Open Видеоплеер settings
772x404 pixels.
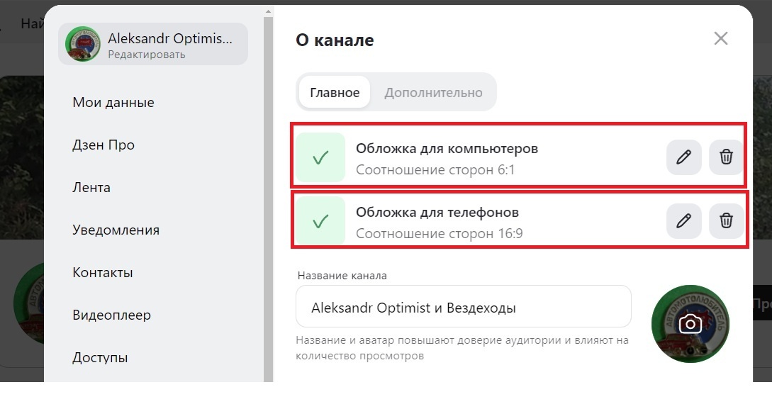coord(111,315)
